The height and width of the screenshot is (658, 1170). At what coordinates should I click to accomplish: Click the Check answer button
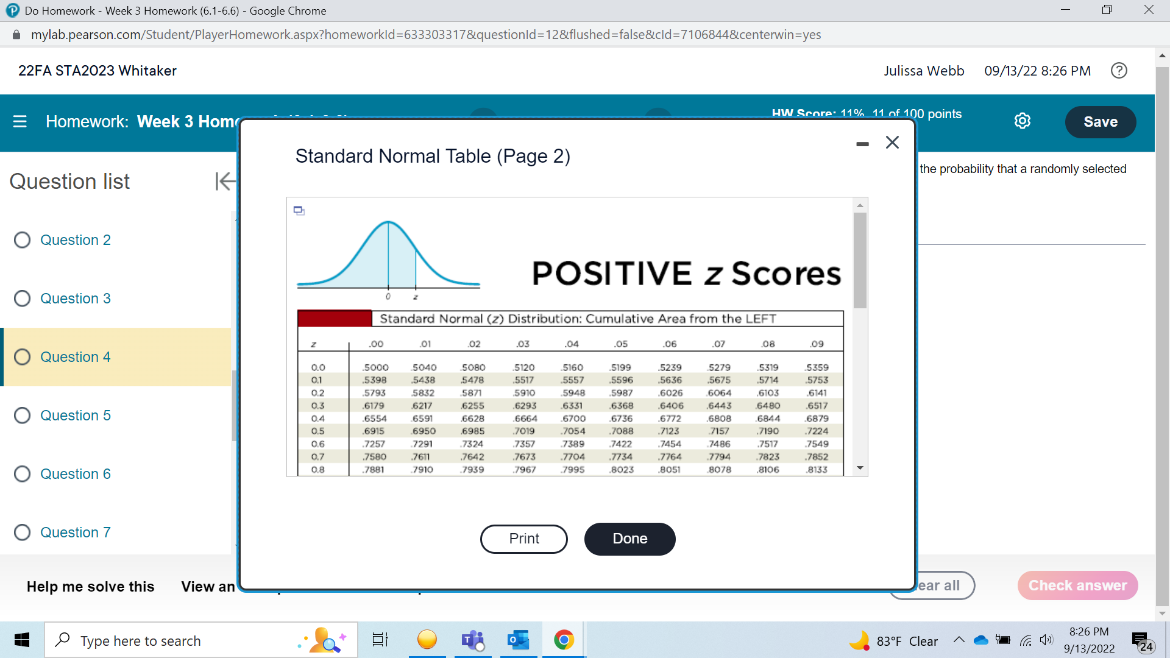click(1077, 585)
